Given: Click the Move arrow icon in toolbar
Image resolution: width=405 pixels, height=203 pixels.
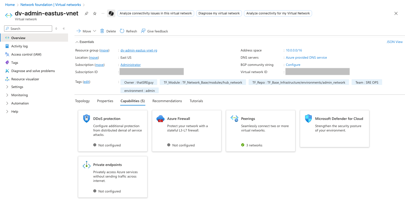Looking at the screenshot, I should pyautogui.click(x=79, y=31).
